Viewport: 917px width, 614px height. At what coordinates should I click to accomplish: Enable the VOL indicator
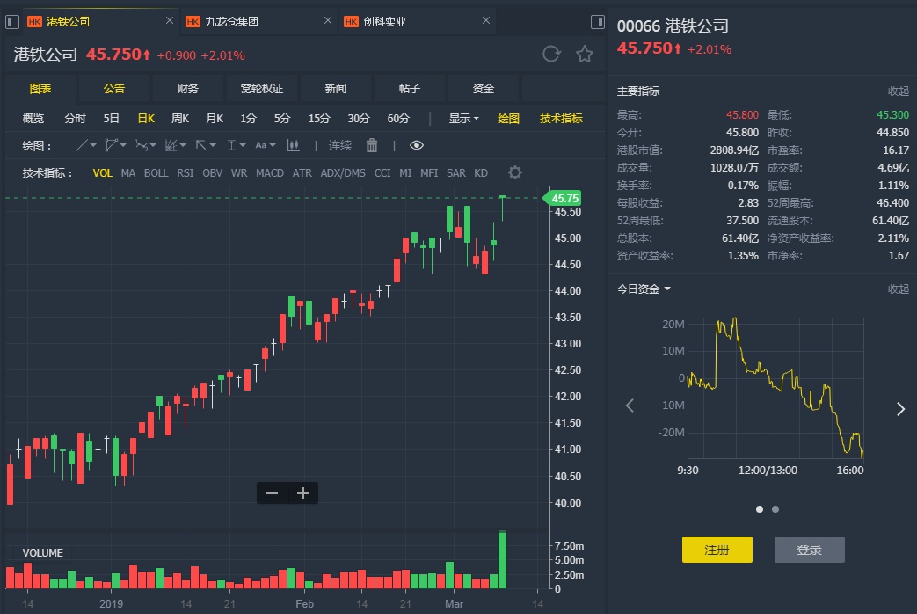pyautogui.click(x=102, y=173)
